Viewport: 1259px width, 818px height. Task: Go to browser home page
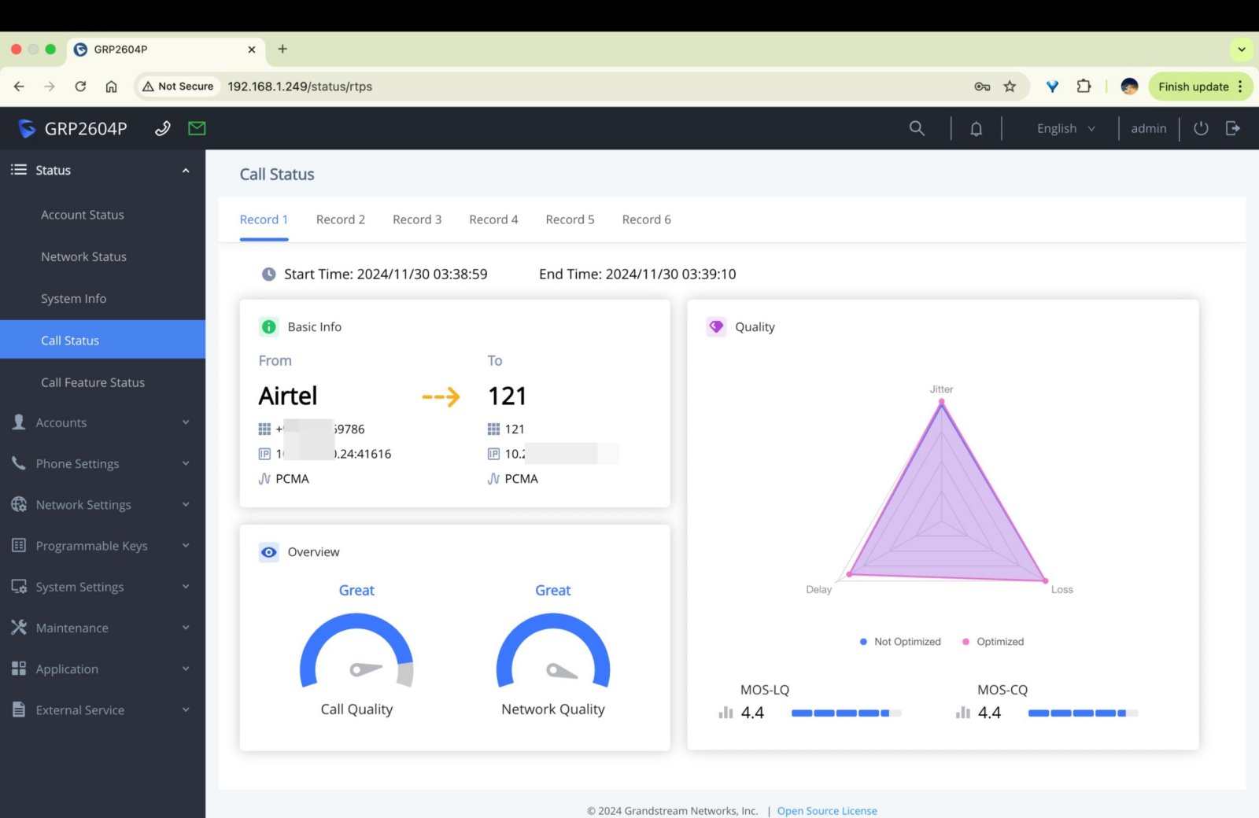(111, 87)
